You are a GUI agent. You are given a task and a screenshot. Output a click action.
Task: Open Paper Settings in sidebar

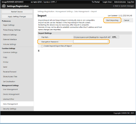pos(9,25)
